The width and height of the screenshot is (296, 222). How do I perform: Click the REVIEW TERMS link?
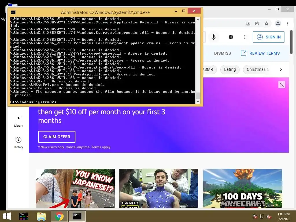pos(260,53)
